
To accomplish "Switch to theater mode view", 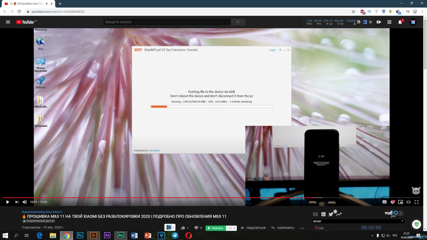I will (409, 202).
